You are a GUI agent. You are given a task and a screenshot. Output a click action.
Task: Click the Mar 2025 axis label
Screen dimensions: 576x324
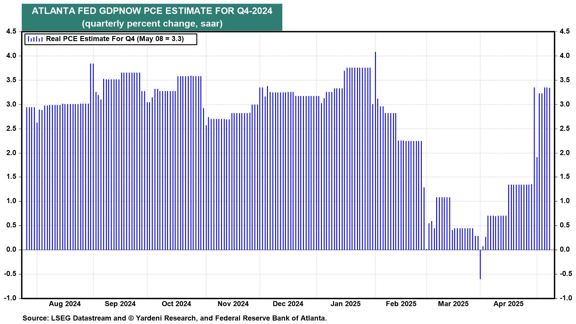pyautogui.click(x=453, y=304)
